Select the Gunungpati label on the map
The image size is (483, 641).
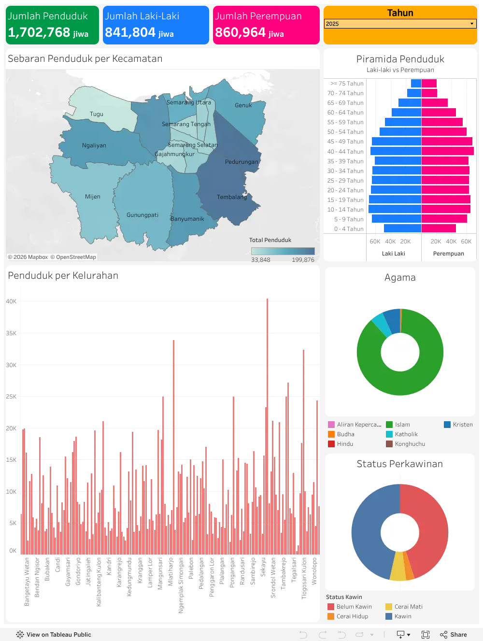click(142, 215)
